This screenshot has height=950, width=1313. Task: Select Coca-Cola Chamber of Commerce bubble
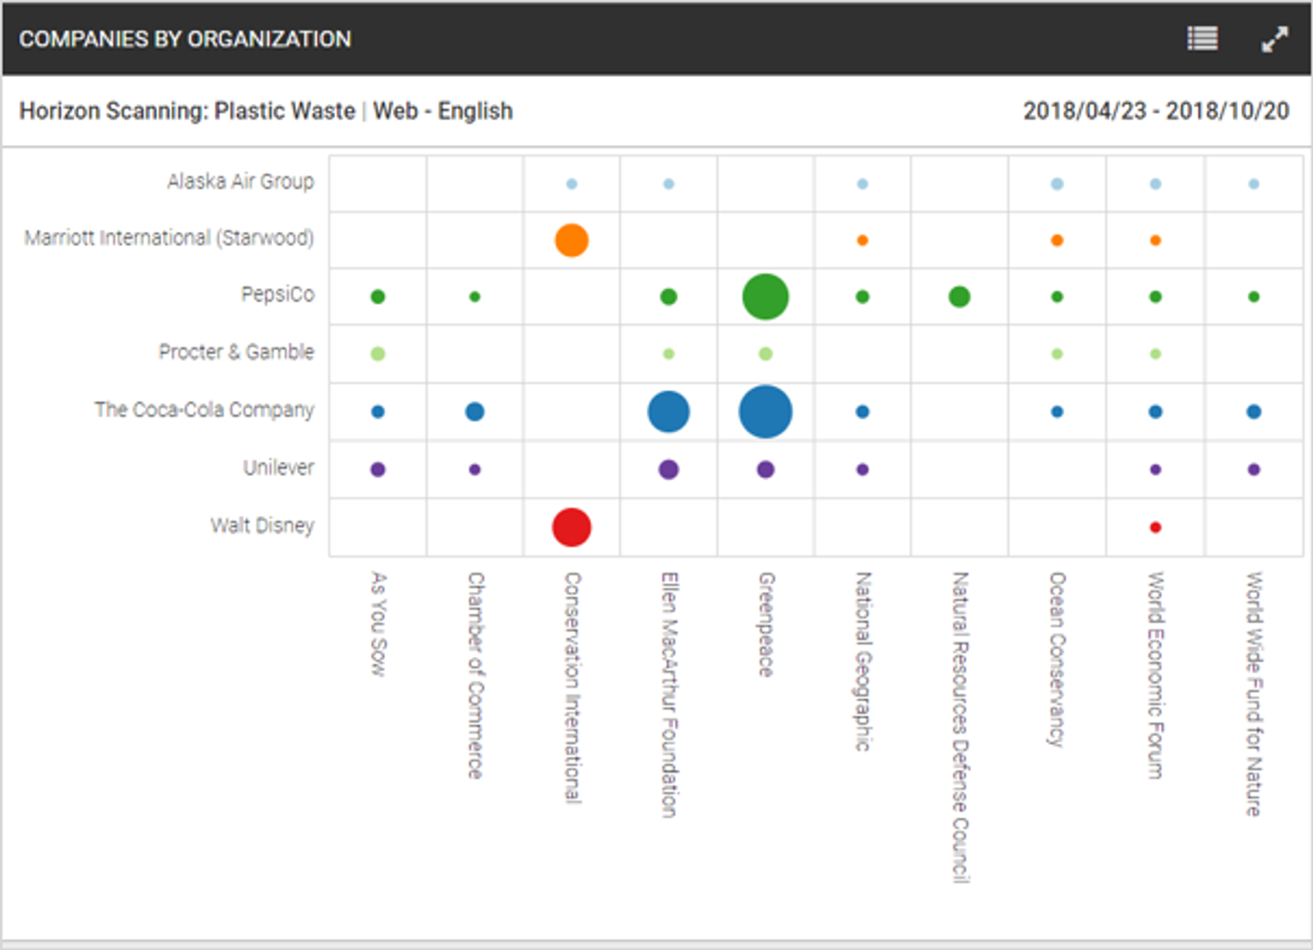click(475, 411)
